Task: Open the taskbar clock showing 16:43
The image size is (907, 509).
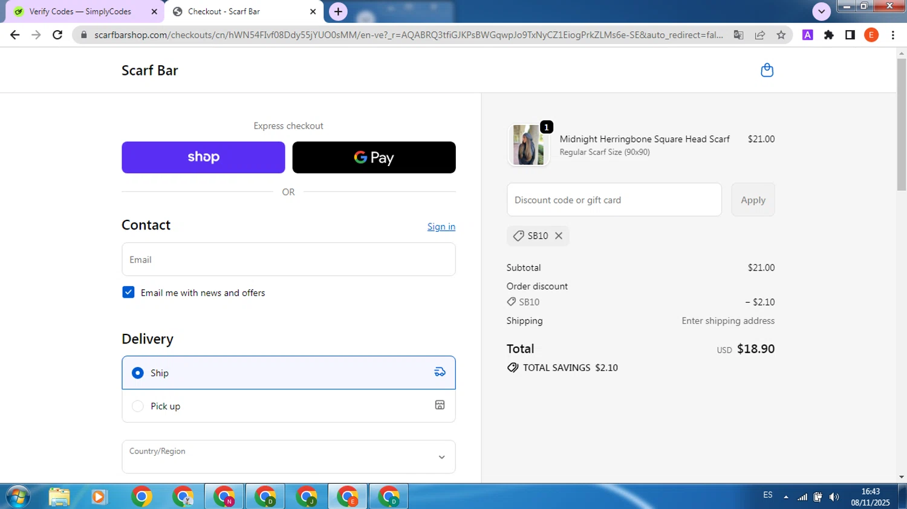Action: pos(871,497)
